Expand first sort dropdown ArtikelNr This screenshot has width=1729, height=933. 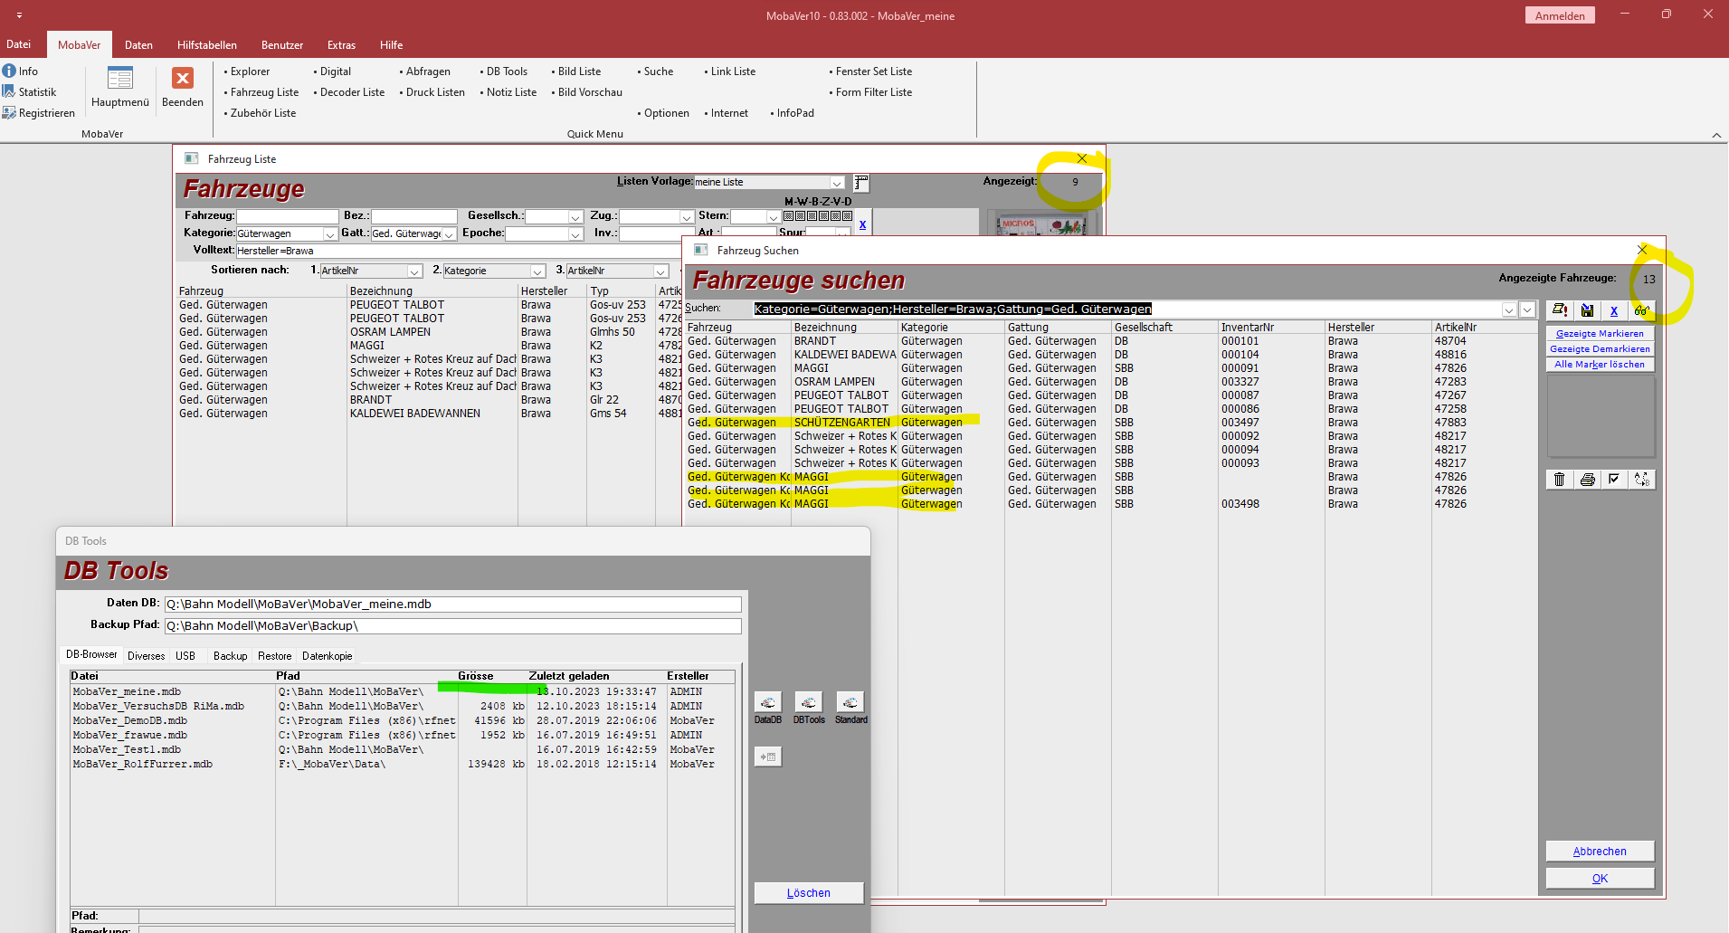click(414, 271)
